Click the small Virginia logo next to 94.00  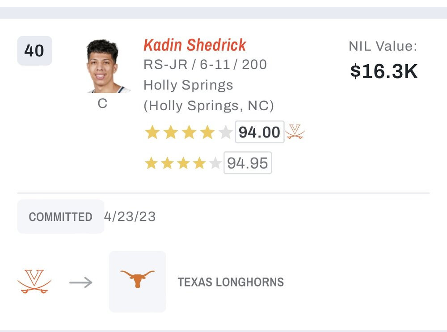point(295,132)
